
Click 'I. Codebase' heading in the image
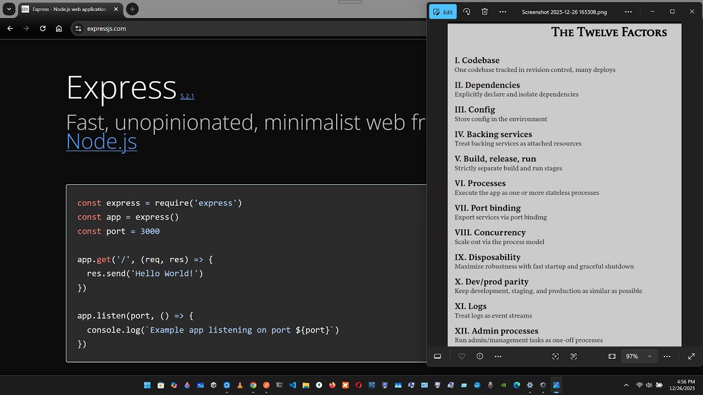tap(477, 60)
